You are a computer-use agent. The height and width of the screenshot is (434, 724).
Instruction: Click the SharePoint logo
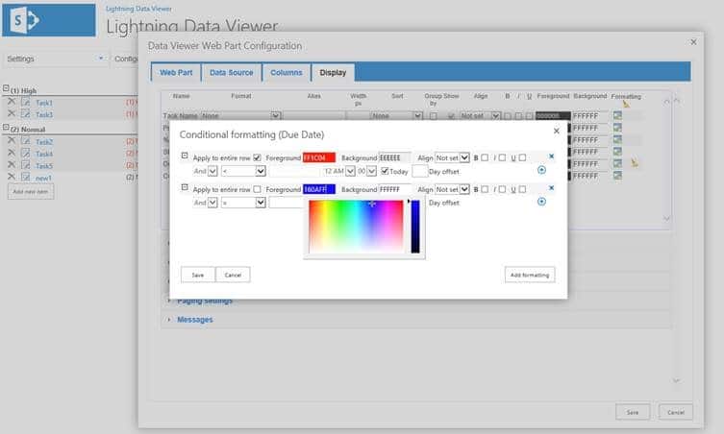click(49, 20)
